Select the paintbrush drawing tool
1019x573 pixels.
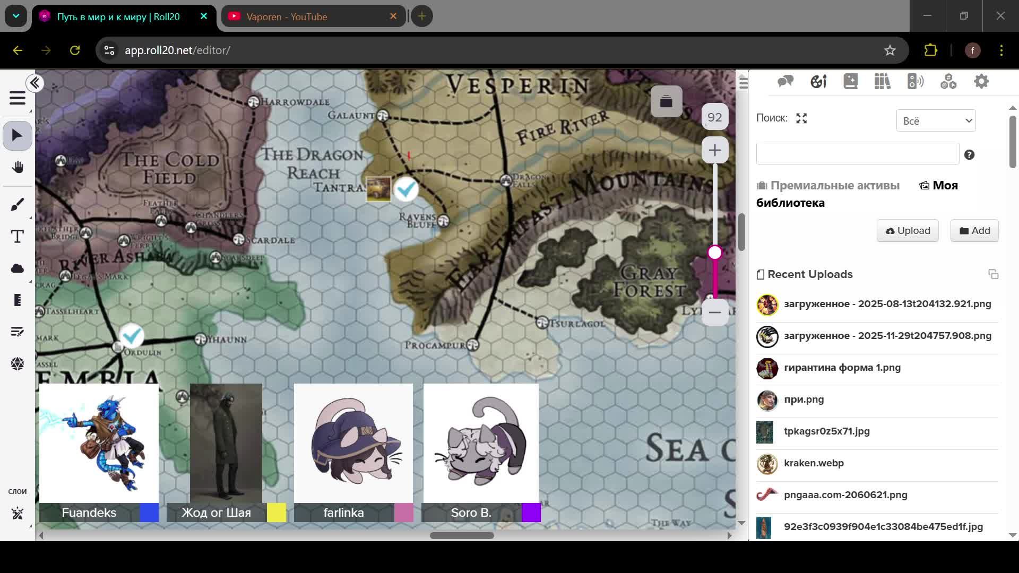click(18, 204)
